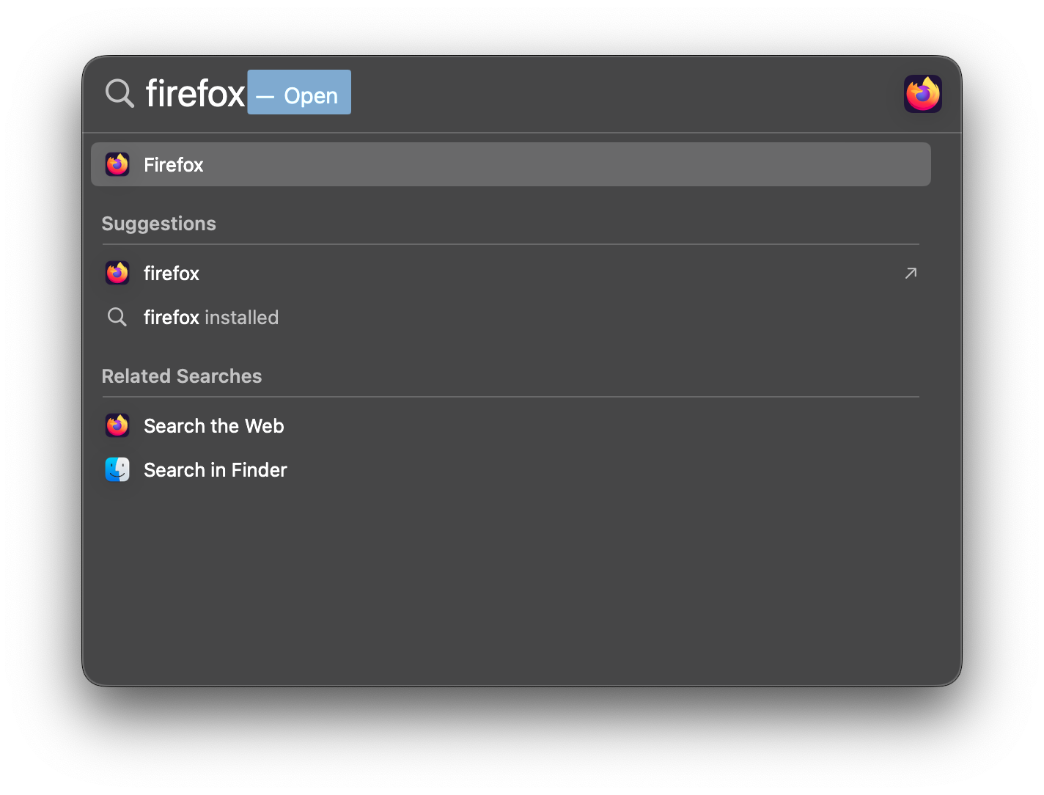1044x795 pixels.
Task: Click the Finder icon
Action: click(117, 469)
